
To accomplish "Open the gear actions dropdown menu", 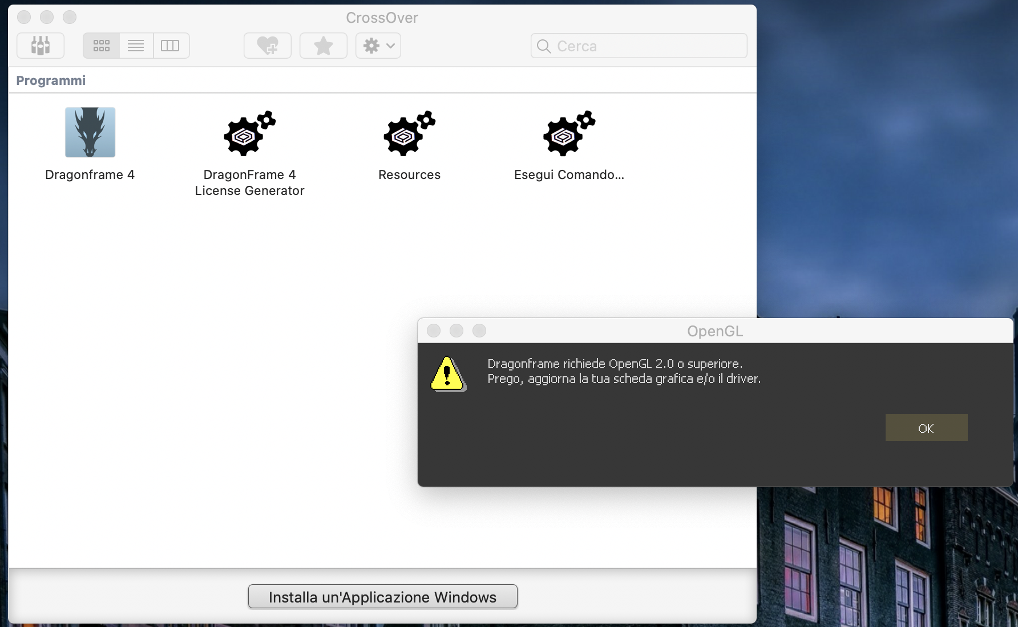I will tap(378, 46).
